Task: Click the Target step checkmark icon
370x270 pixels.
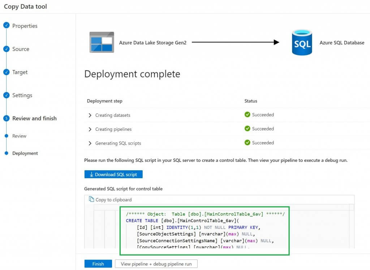Action: pyautogui.click(x=7, y=72)
